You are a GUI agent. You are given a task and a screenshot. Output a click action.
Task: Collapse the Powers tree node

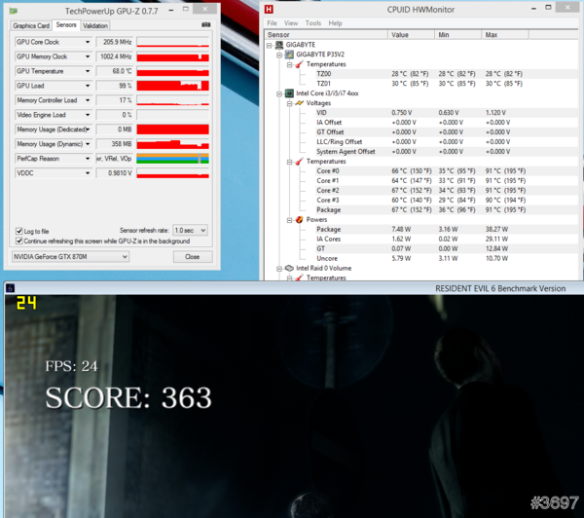[289, 220]
